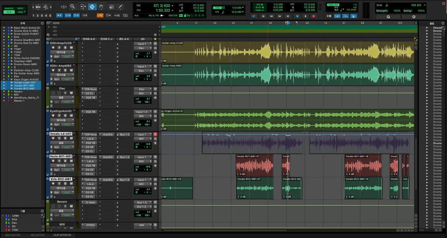This screenshot has height=238, width=447.
Task: Toggle input monitoring on ElGtrAmpCU29 track
Action: pyautogui.click(x=59, y=48)
